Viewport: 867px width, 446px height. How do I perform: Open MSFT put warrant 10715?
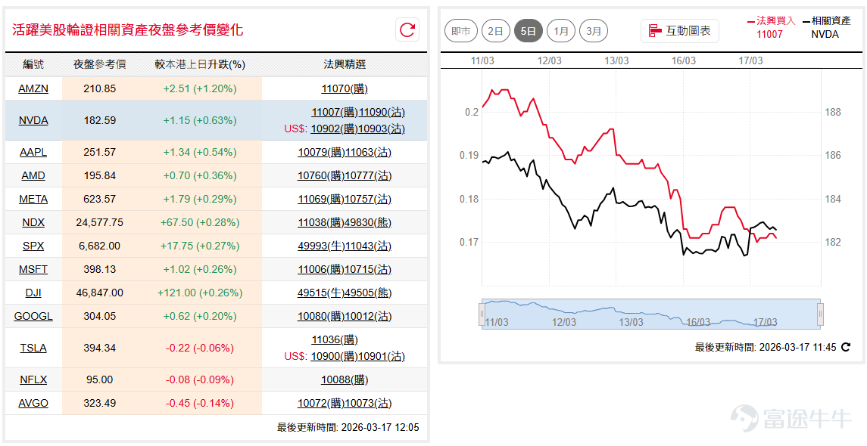(x=368, y=269)
